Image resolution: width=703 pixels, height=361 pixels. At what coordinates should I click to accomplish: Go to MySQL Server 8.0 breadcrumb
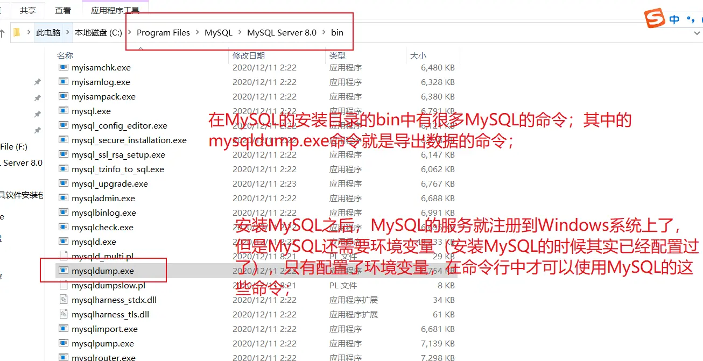[x=282, y=32]
